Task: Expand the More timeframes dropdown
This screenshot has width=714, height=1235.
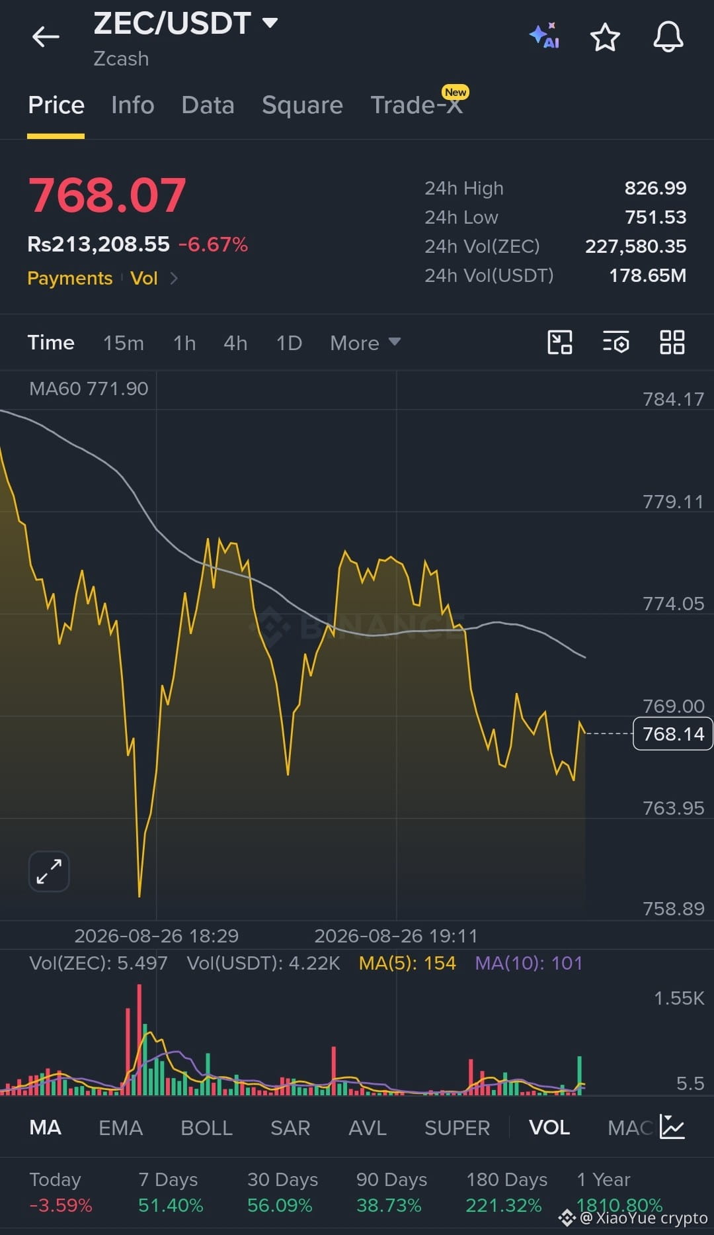Action: pos(365,343)
